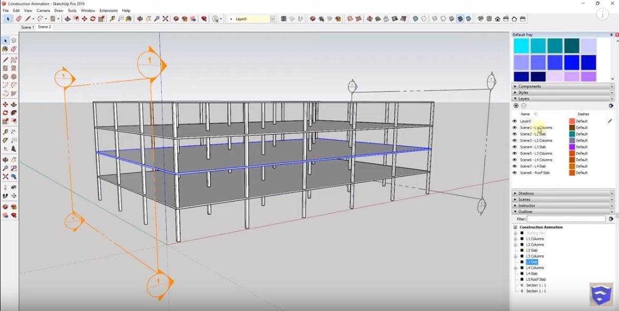This screenshot has width=619, height=311.
Task: Toggle visibility of Scene8 - Roof Slab layer
Action: pos(514,173)
